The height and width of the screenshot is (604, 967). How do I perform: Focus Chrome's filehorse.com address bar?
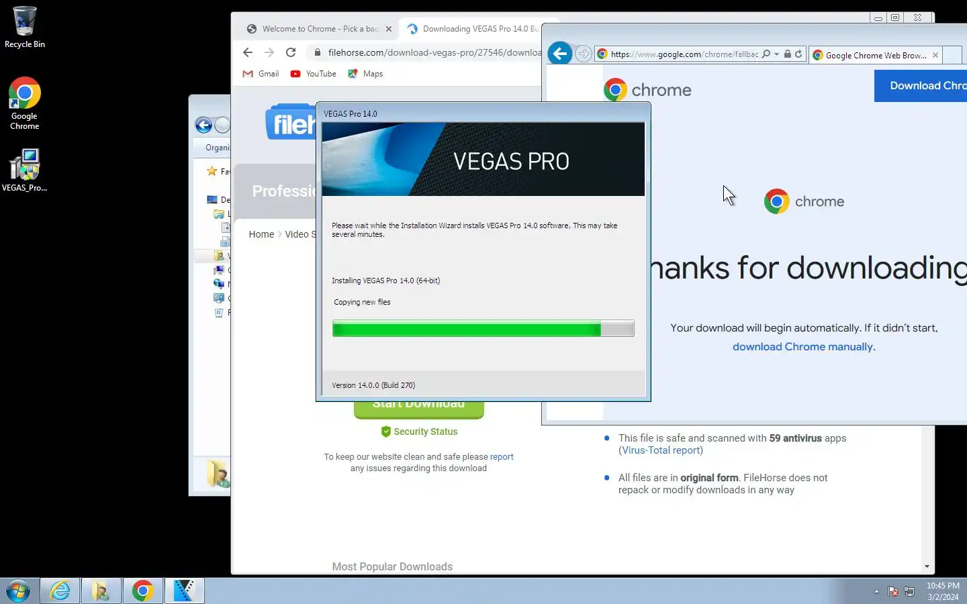click(x=434, y=52)
